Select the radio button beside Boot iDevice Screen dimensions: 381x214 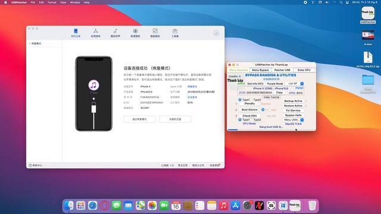(x=263, y=109)
